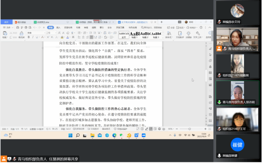262x163 pixels.
Task: Open the font size dropdown
Action: (56, 33)
